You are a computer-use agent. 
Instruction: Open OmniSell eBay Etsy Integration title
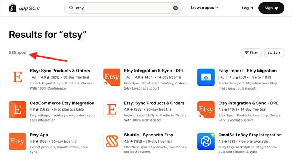250,135
